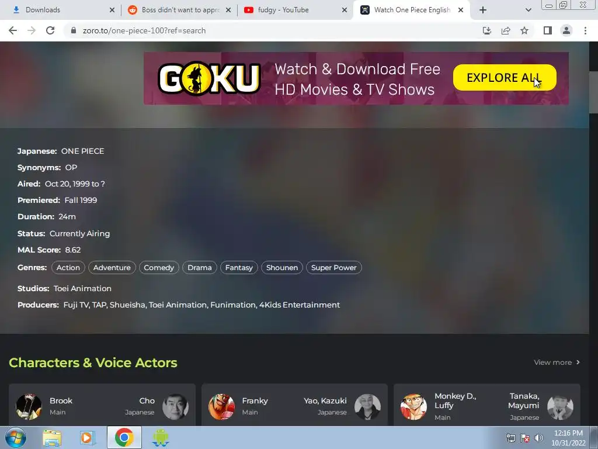Click Shueisha producer link

(x=128, y=305)
